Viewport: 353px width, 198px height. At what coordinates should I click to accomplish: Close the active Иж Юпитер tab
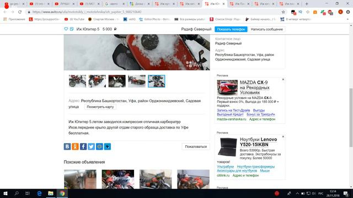click(223, 4)
